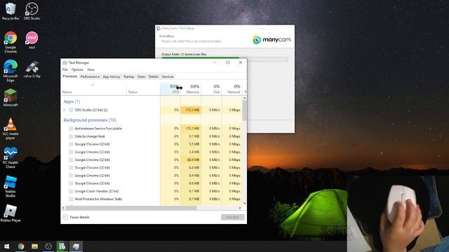Sort processes by the Status column header
Image resolution: width=449 pixels, height=252 pixels.
tap(143, 89)
